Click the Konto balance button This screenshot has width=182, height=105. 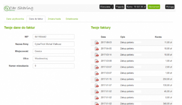pyautogui.click(x=136, y=7)
